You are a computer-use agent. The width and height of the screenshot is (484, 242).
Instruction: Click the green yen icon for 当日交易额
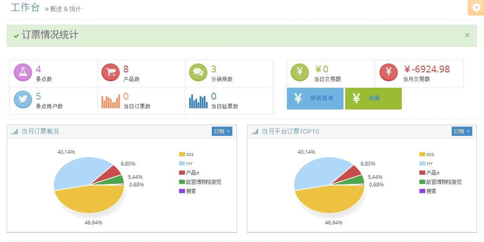click(300, 72)
